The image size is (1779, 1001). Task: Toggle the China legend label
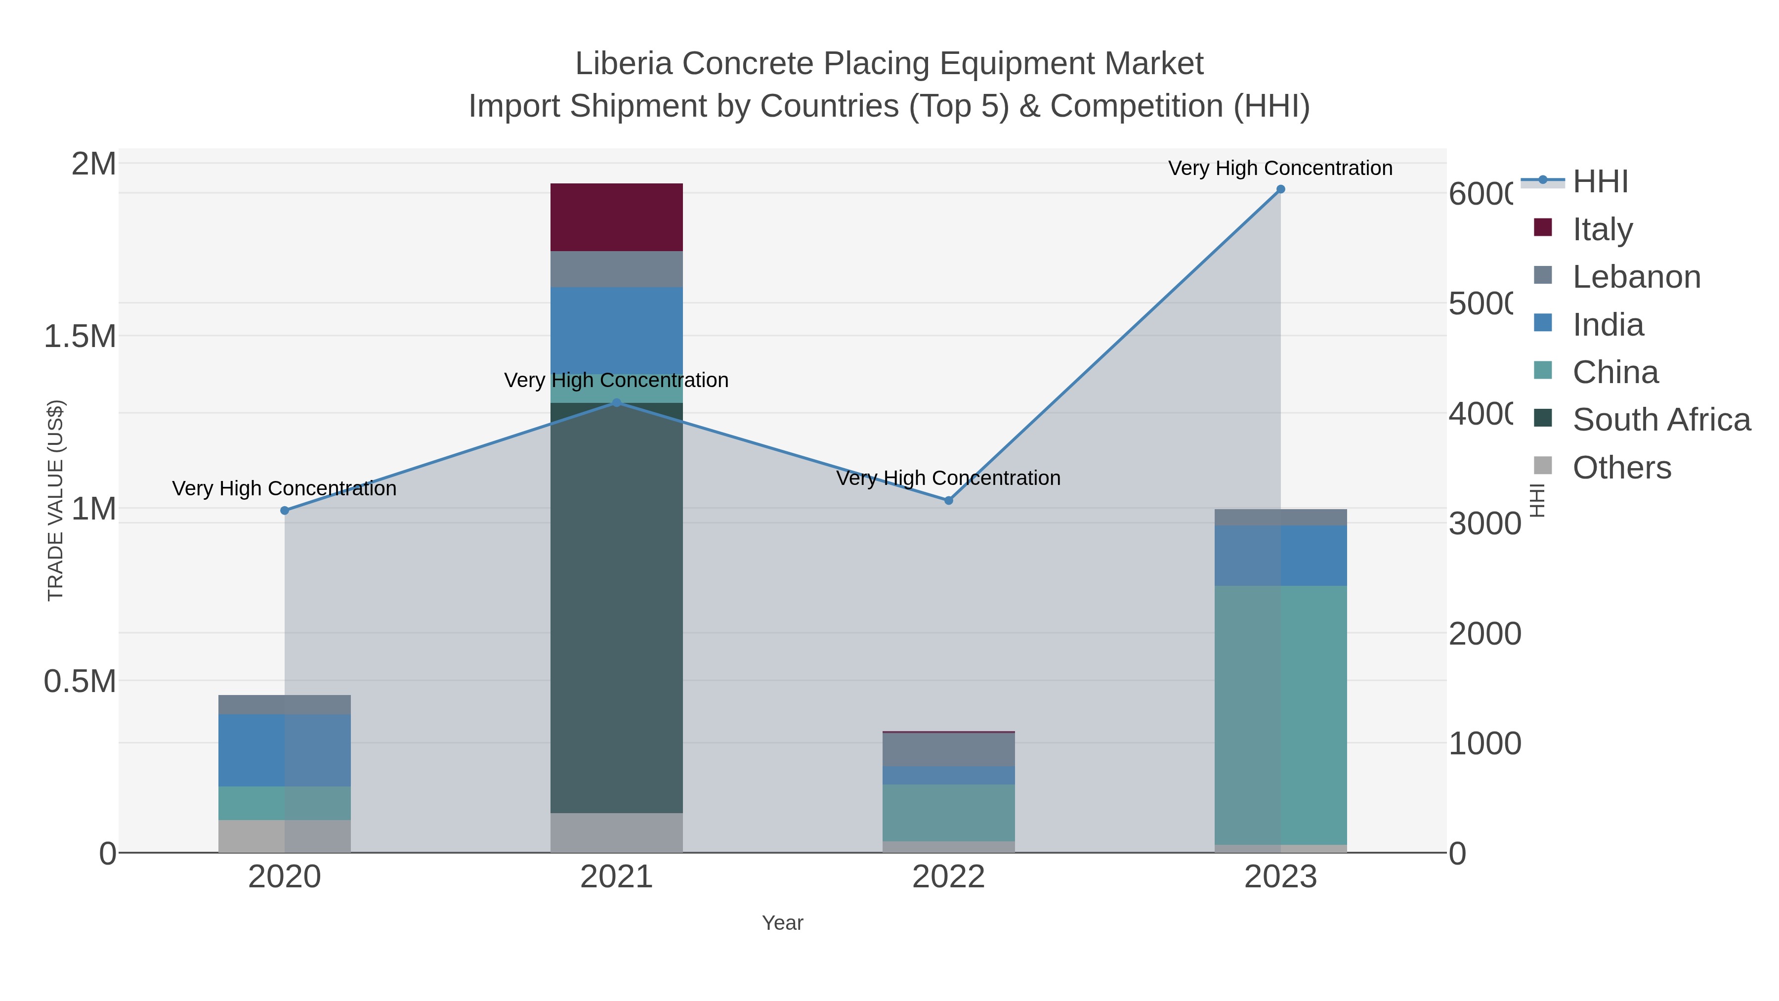(x=1615, y=372)
